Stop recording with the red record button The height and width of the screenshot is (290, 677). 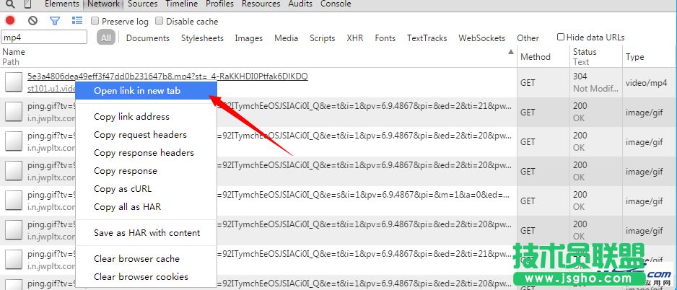pyautogui.click(x=10, y=20)
